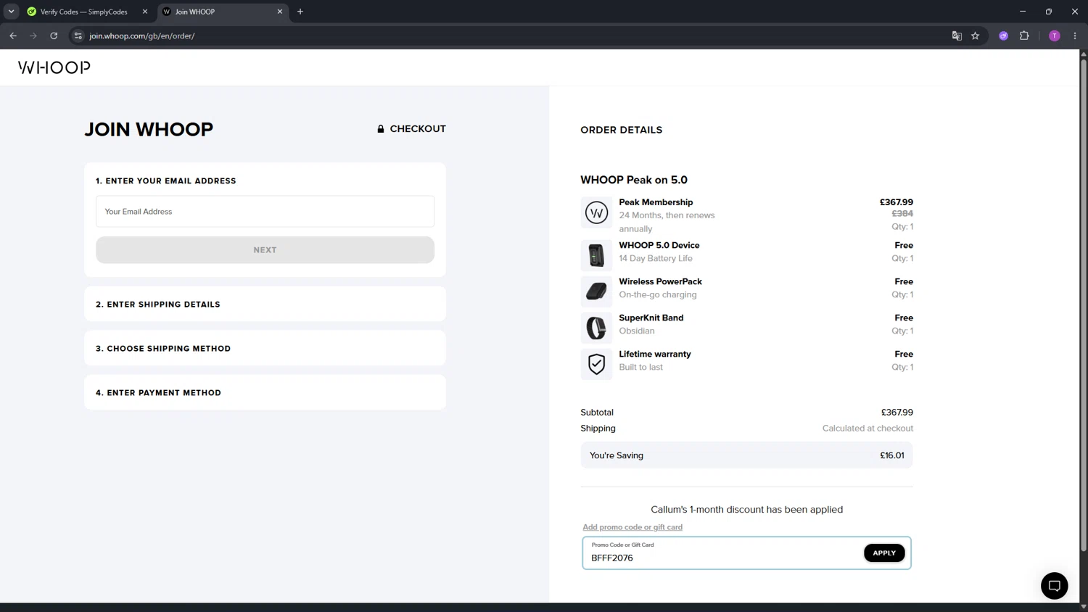1088x612 pixels.
Task: Click the SuperKnit Band thumbnail
Action: coord(596,328)
